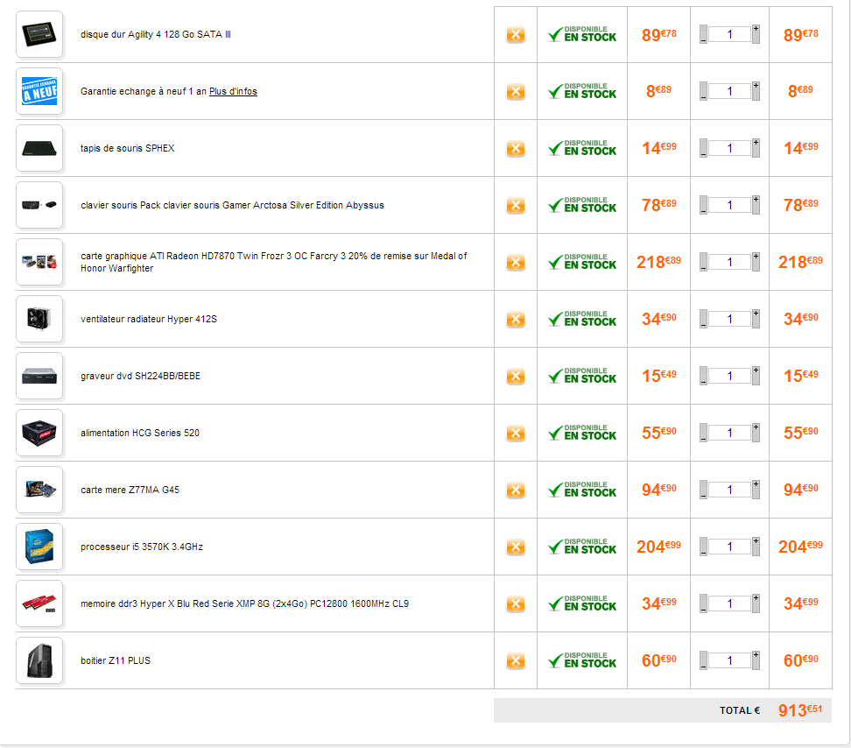The image size is (851, 748).
Task: Remove disque dur Agility 4 from cart
Action: pos(516,35)
